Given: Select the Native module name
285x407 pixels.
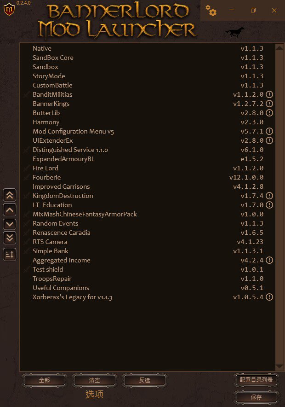Looking at the screenshot, I should [x=42, y=48].
